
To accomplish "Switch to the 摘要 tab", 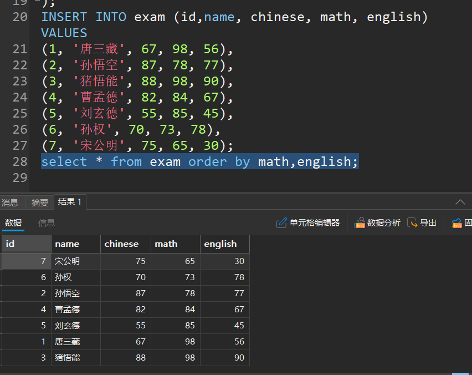I will click(40, 202).
